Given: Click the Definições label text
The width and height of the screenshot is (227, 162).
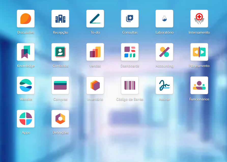Looking at the screenshot, I should pos(60,133).
